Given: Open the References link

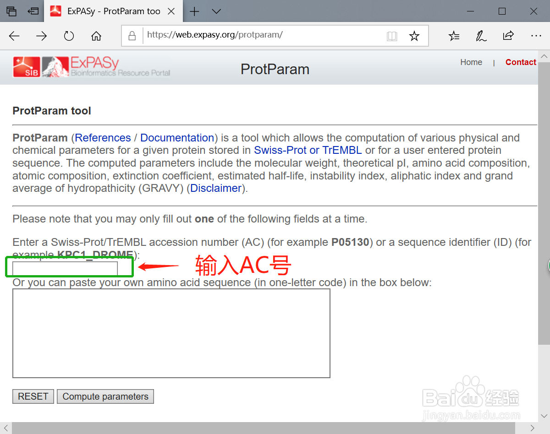Looking at the screenshot, I should 103,138.
